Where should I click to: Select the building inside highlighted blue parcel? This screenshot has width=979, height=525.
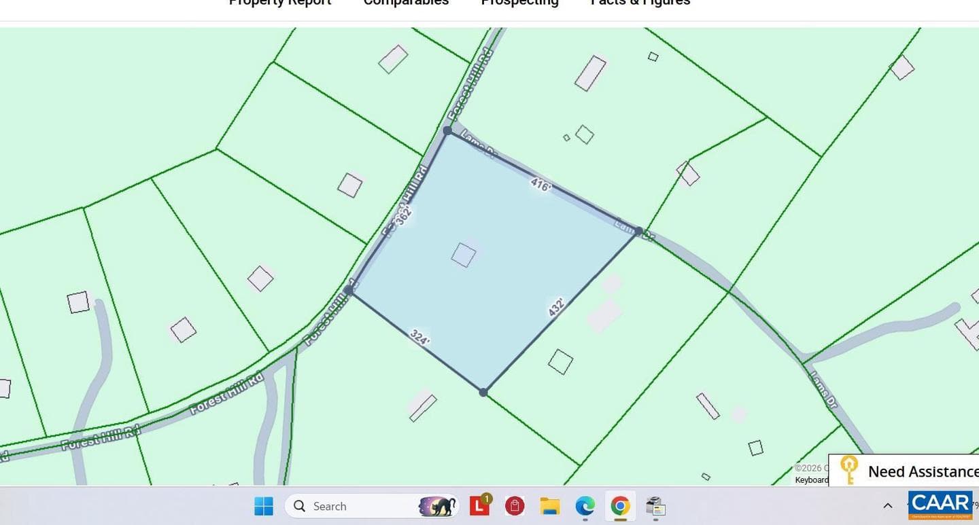464,255
